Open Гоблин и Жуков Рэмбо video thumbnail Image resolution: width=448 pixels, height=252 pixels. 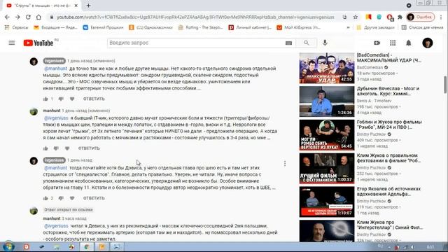(x=327, y=135)
